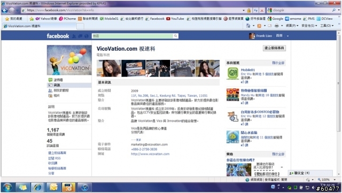The image size is (342, 193).
Task: Click the Refresh icon beside the address bar
Action: [x=255, y=10]
